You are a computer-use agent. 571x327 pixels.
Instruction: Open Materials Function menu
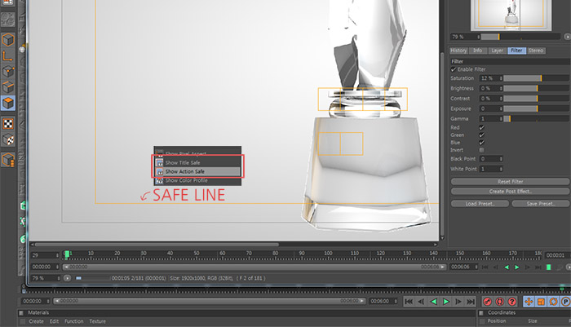[x=74, y=321]
